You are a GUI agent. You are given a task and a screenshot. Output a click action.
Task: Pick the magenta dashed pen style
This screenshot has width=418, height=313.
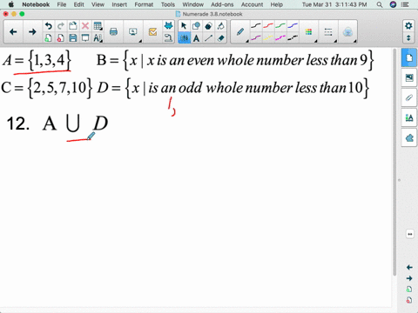[280, 37]
